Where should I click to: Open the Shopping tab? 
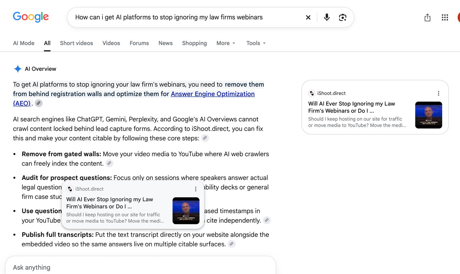coord(194,43)
